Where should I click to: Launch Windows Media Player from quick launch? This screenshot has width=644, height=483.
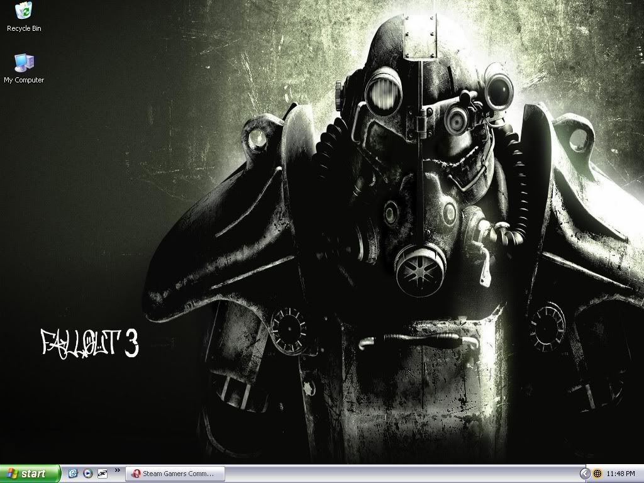(x=88, y=474)
